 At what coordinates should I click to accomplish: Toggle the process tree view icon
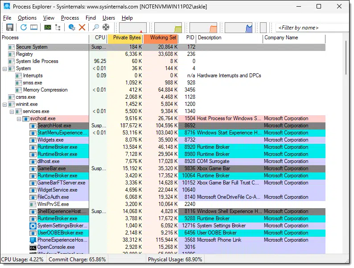[58, 27]
